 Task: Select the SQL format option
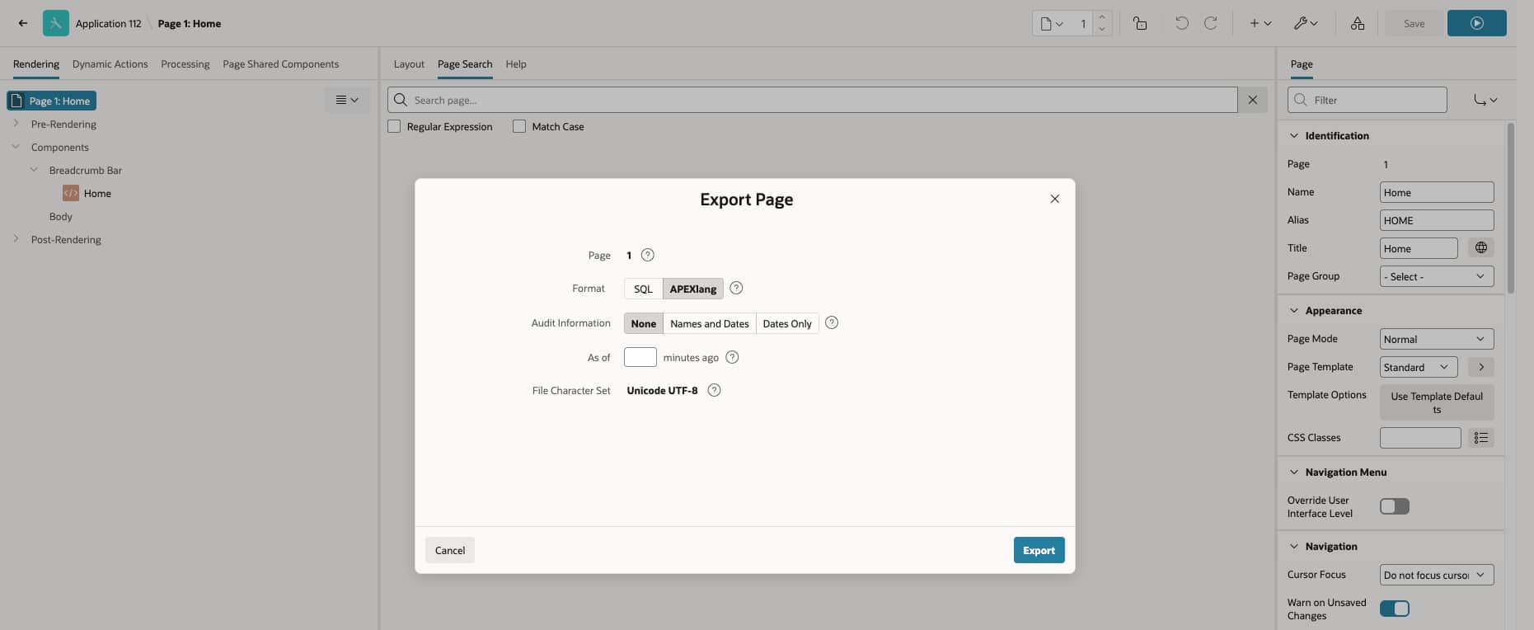click(x=643, y=289)
